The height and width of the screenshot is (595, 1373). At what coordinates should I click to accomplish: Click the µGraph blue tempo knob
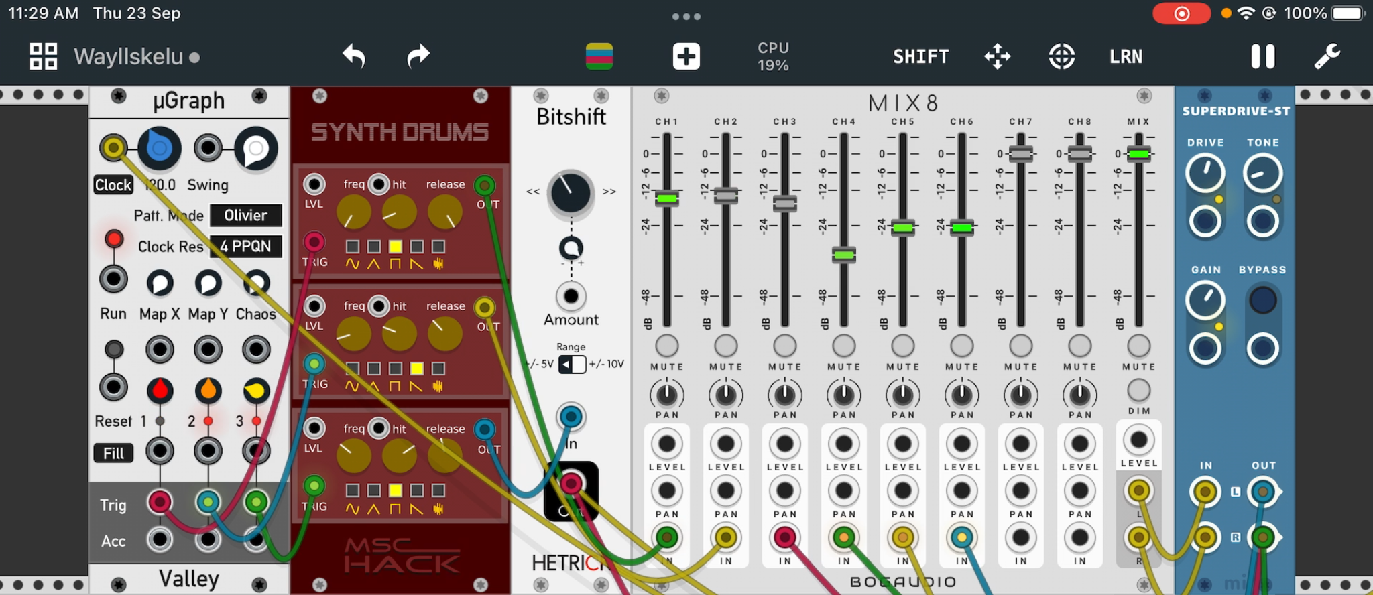[159, 148]
